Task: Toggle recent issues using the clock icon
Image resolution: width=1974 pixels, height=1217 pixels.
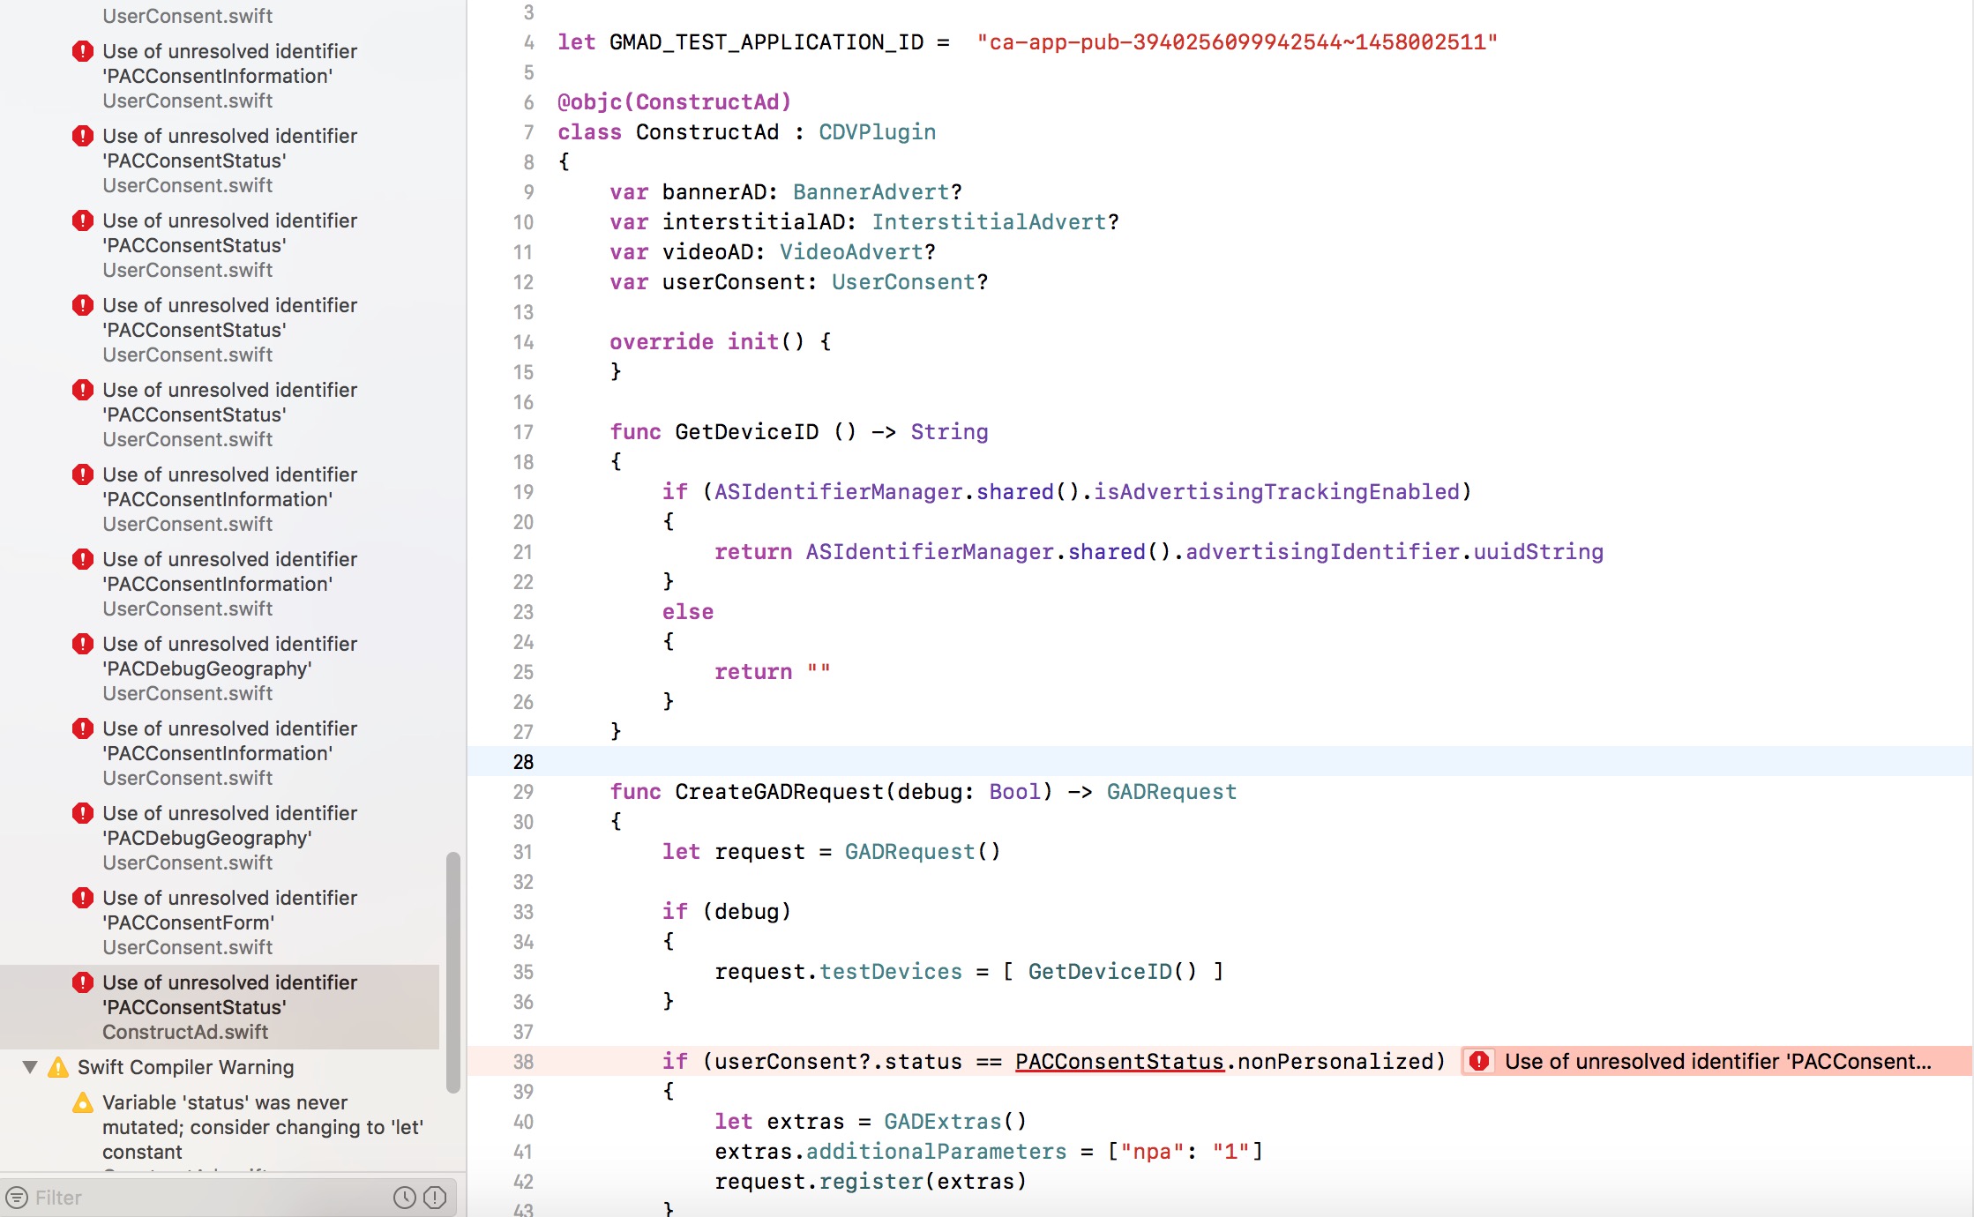Action: click(404, 1197)
